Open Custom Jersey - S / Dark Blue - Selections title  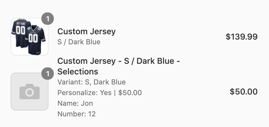coord(119,66)
